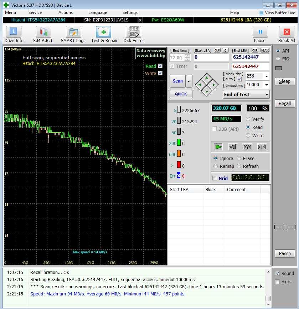Open the Actions menu
This screenshot has width=299, height=309.
(66, 13)
